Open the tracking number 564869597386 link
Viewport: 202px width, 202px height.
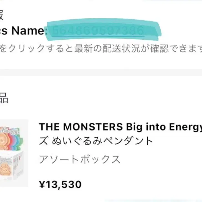98,31
